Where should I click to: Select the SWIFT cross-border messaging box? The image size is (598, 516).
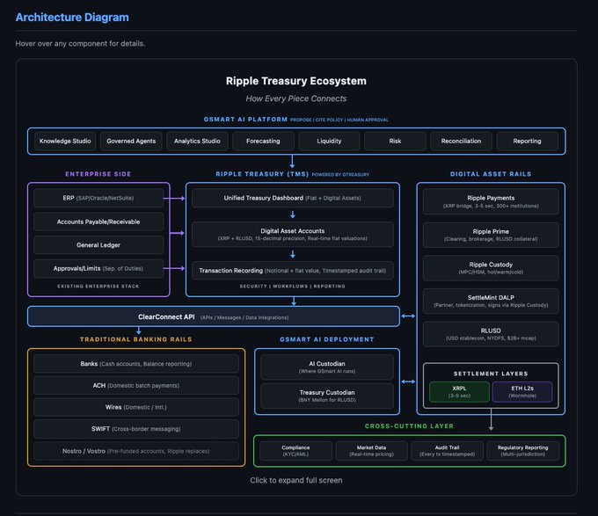coord(136,429)
